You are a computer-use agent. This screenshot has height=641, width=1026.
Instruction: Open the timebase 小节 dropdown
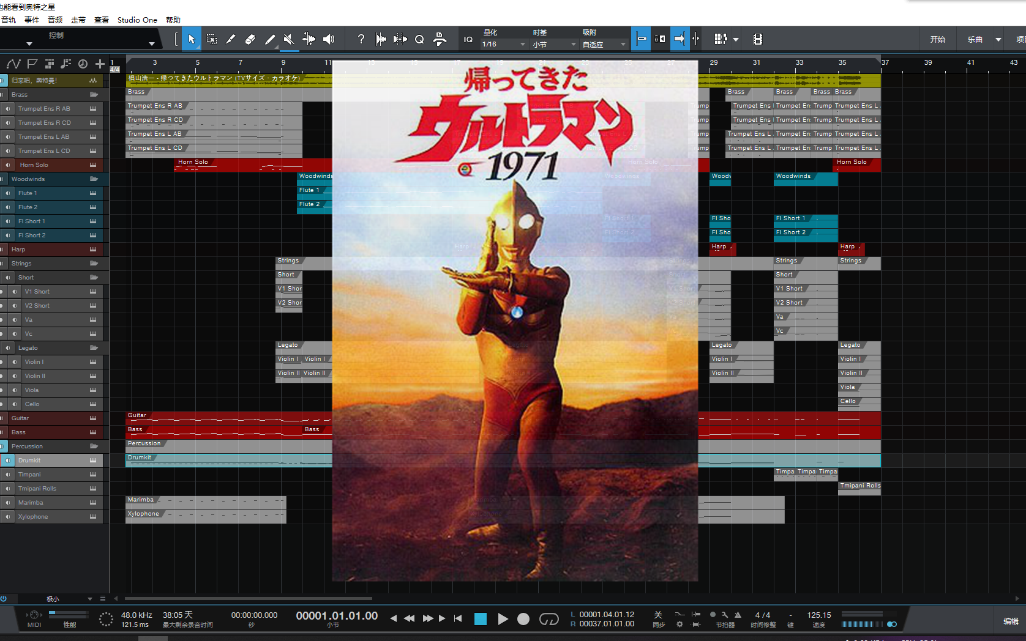(x=555, y=44)
